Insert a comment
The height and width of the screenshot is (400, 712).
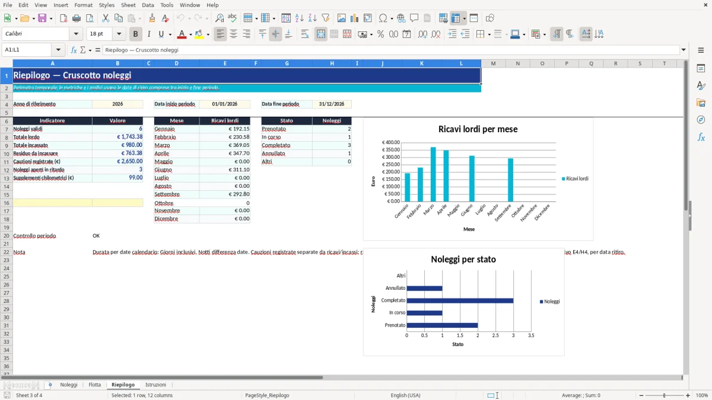point(414,18)
